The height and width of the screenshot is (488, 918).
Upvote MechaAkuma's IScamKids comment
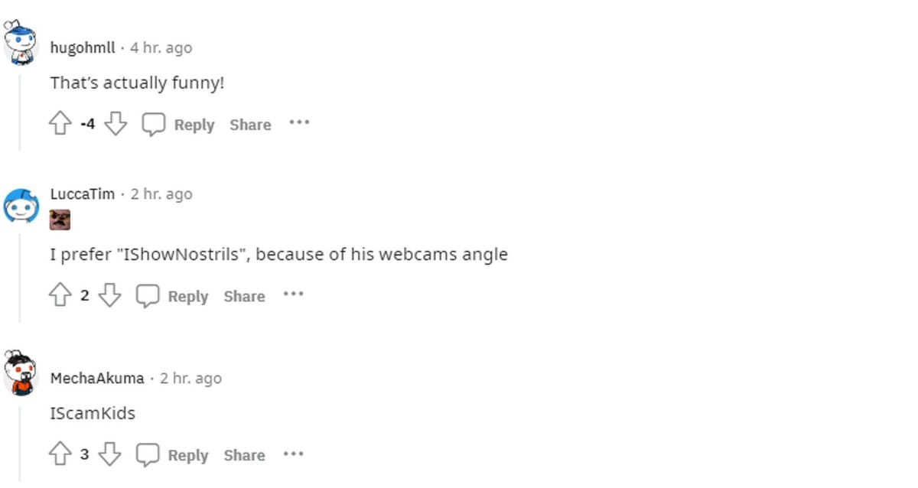[60, 454]
